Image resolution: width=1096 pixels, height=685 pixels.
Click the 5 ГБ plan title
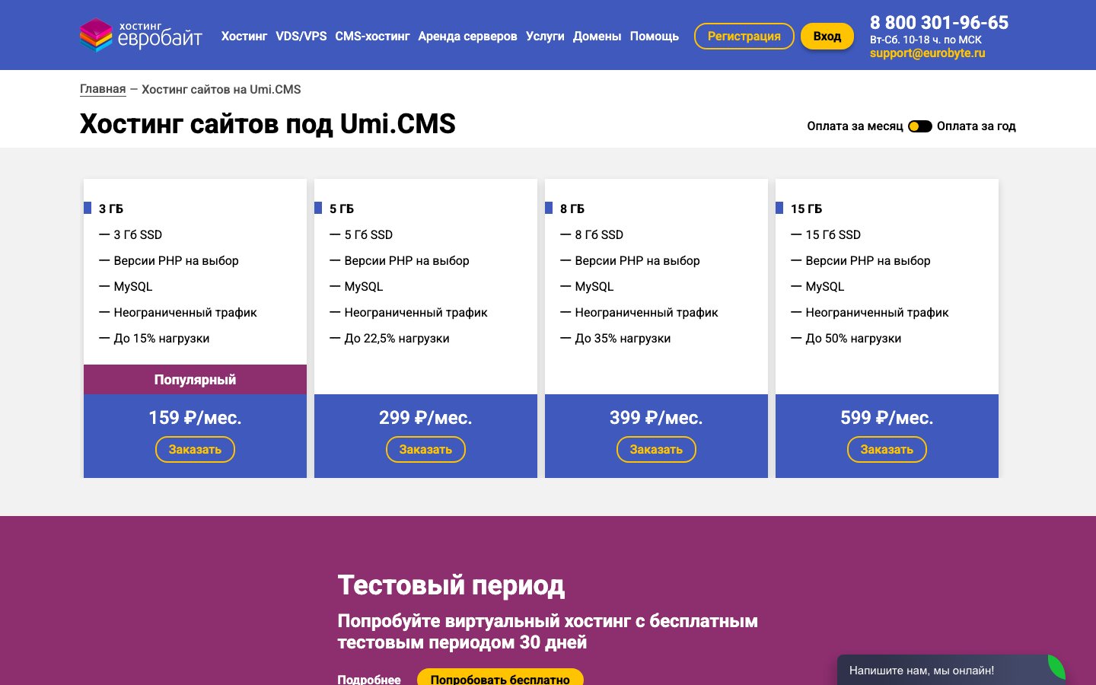[x=342, y=209]
